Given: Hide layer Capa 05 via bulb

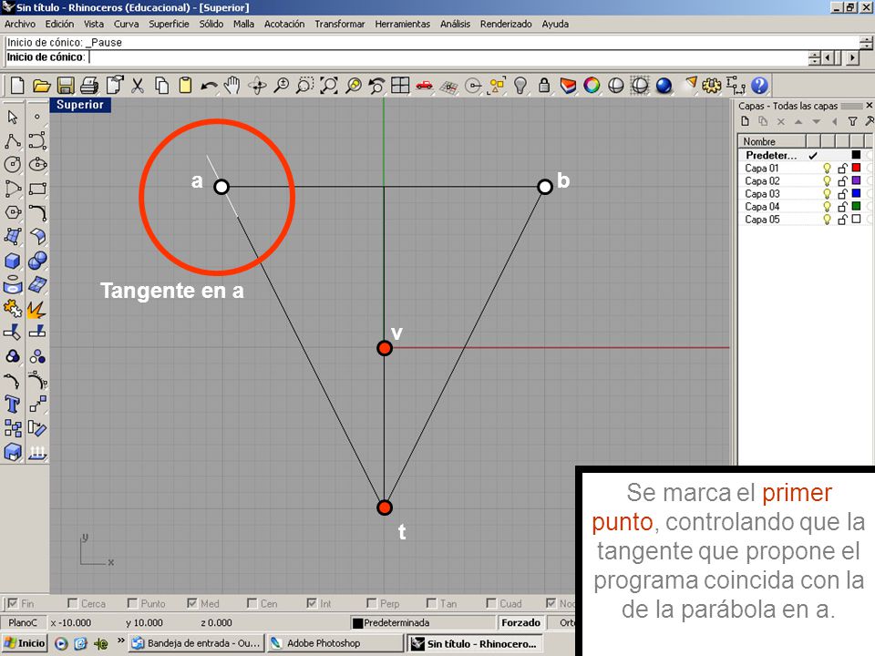Looking at the screenshot, I should (x=827, y=220).
